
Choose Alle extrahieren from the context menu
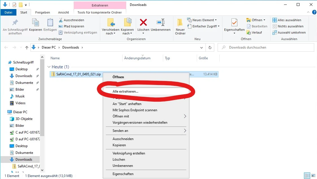[x=125, y=91]
